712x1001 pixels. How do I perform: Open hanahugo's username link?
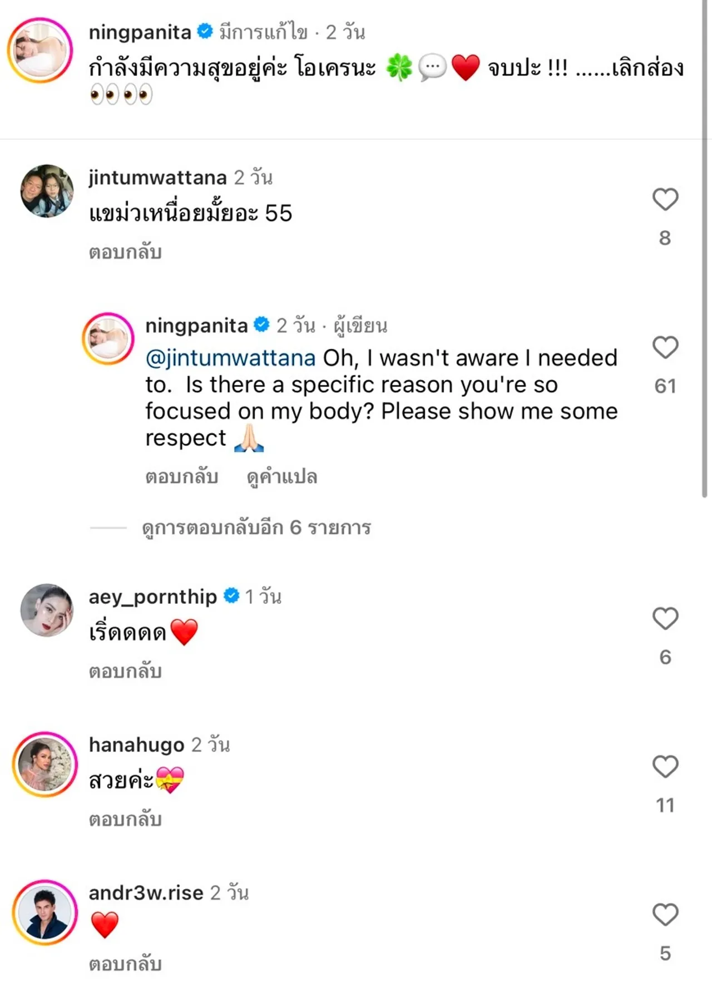point(136,744)
